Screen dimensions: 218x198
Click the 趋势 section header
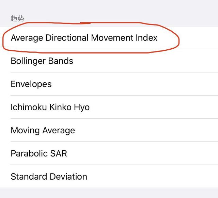17,18
